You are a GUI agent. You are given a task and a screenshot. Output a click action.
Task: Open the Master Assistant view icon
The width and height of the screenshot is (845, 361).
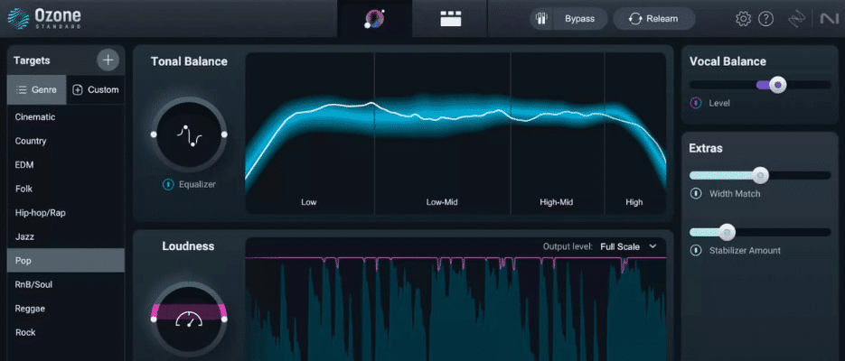(374, 19)
